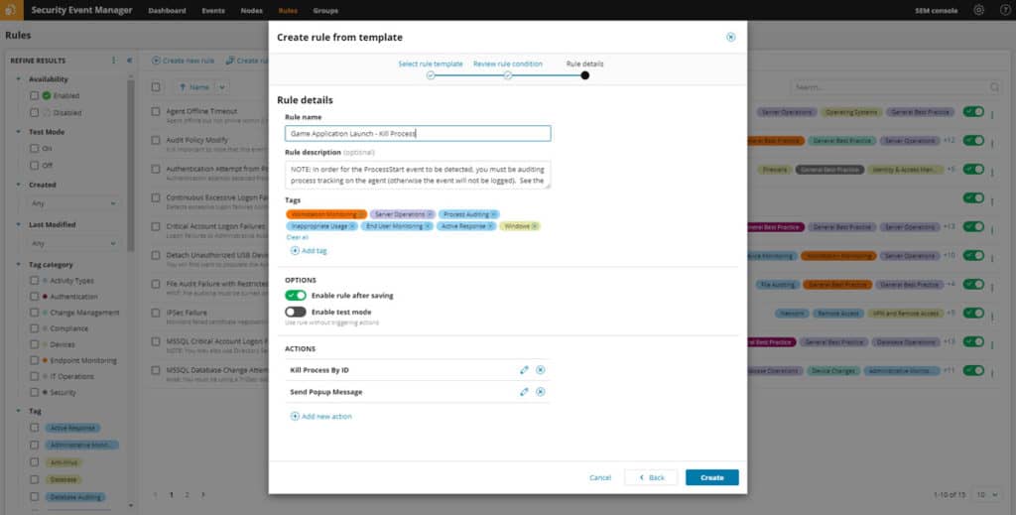
Task: Open the Dashboard tab
Action: tap(167, 10)
